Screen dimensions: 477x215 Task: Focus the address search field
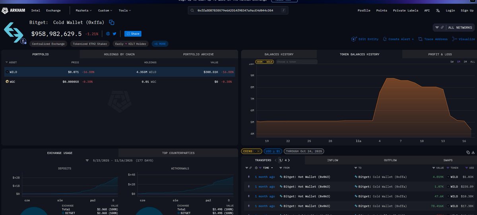click(238, 11)
